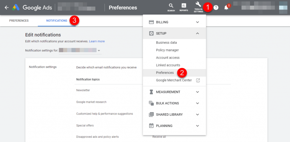The height and width of the screenshot is (142, 290).
Task: Open the notifications bell icon
Action: 226,8
